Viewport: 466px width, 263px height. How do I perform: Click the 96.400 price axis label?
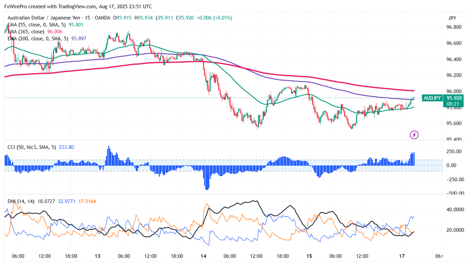[454, 59]
